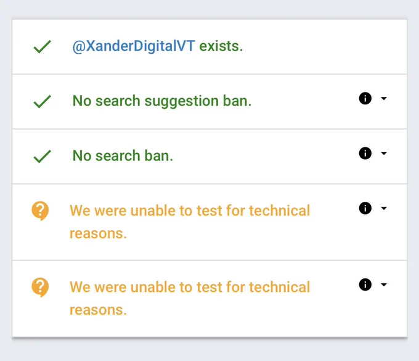Viewport: 419px width, 361px height.
Task: Expand the first unable-to-test row arrow
Action: coord(384,208)
